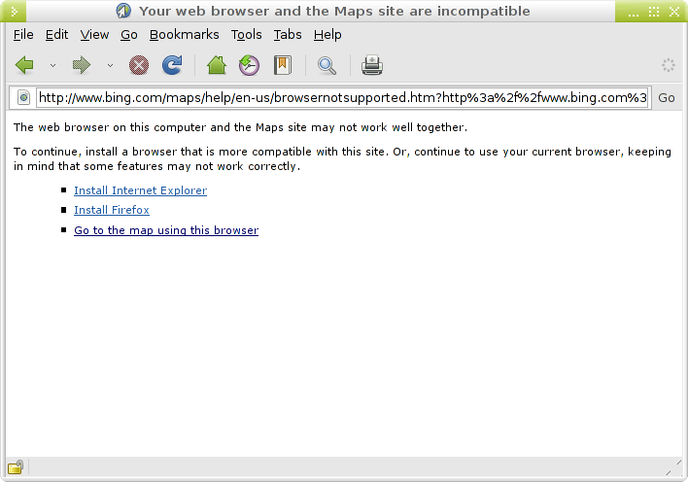
Task: Open the bookmarks toolbar icon
Action: coord(283,65)
